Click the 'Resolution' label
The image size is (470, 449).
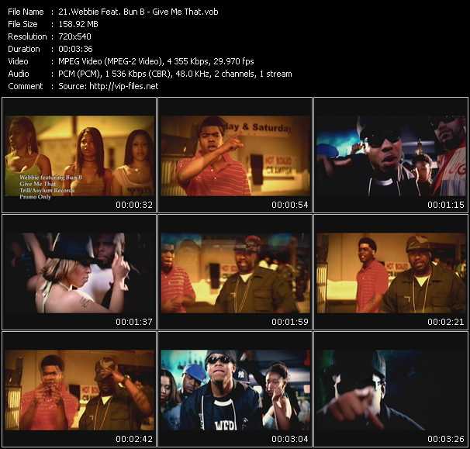point(27,36)
